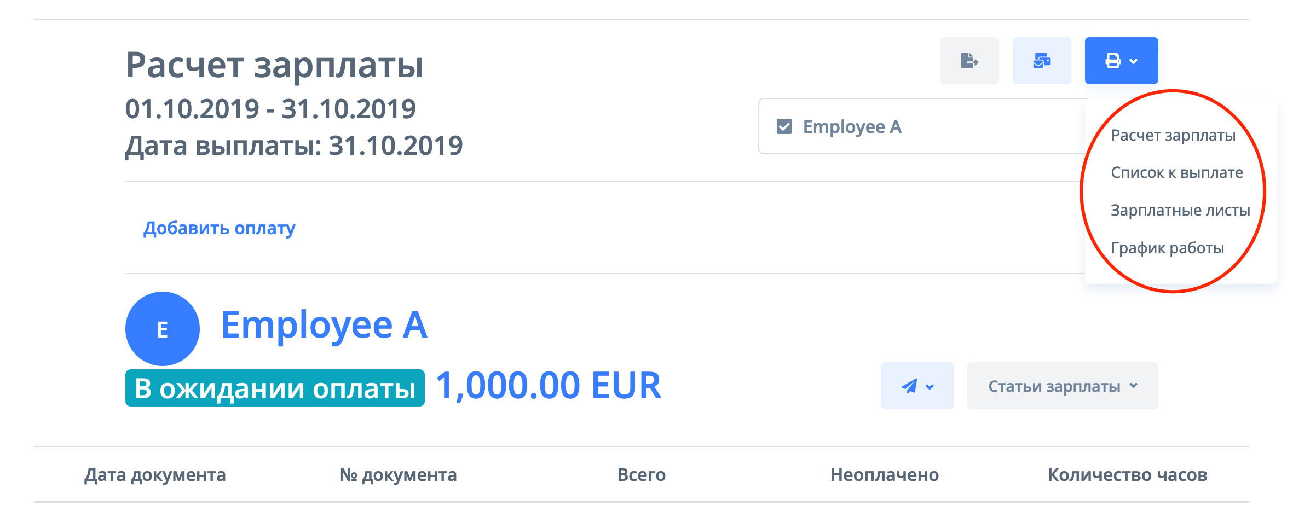Click the export document icon button
This screenshot has height=511, width=1293.
pos(969,61)
